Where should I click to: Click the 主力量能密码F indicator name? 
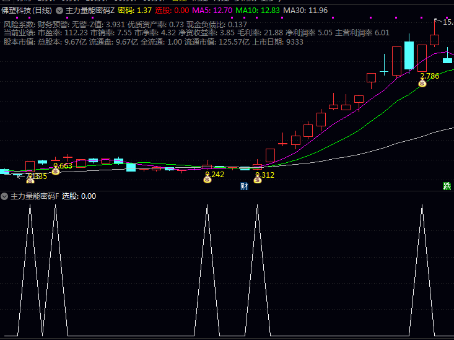point(35,196)
